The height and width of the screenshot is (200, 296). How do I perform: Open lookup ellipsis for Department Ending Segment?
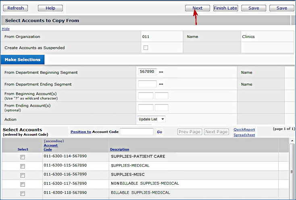tap(161, 85)
